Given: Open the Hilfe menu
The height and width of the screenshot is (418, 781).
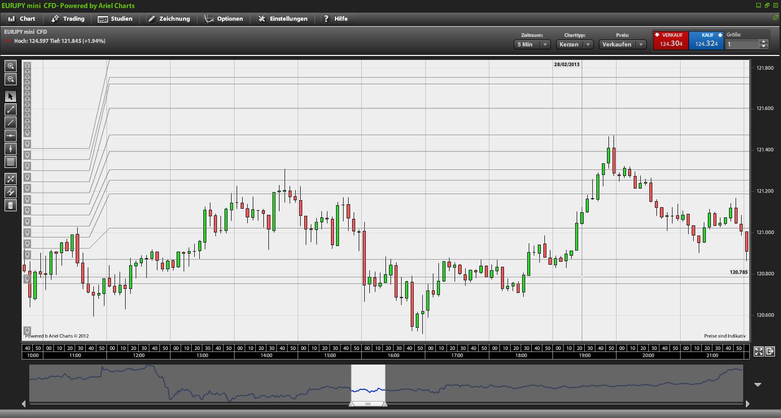Looking at the screenshot, I should [x=335, y=19].
